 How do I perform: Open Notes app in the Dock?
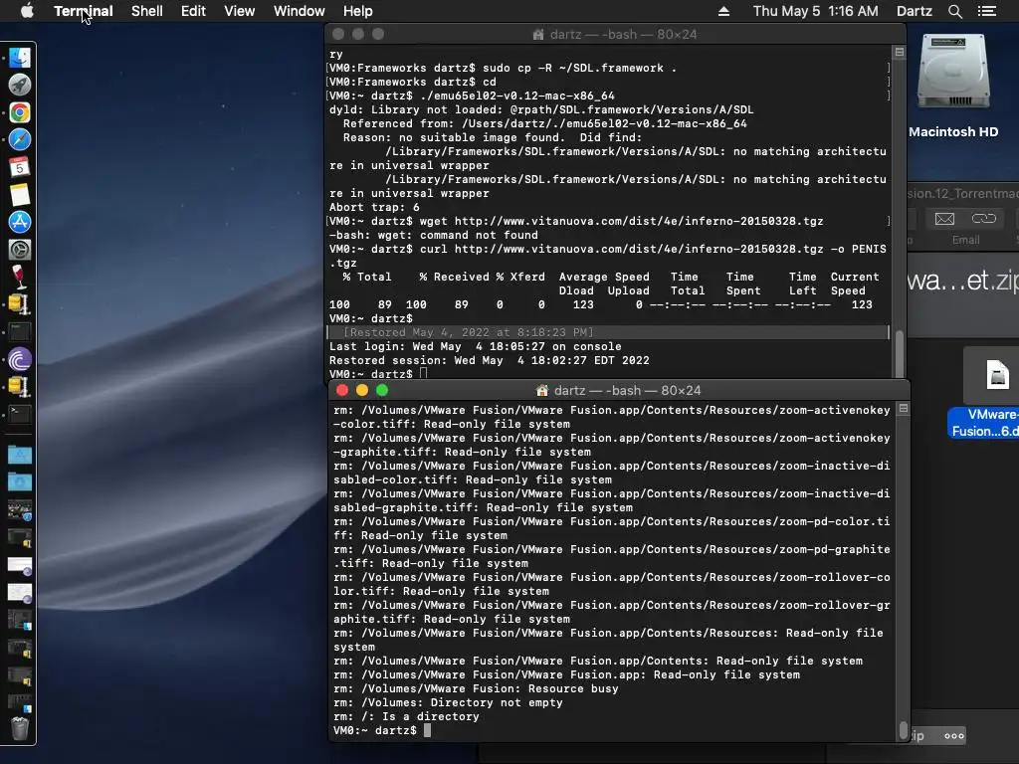[20, 194]
